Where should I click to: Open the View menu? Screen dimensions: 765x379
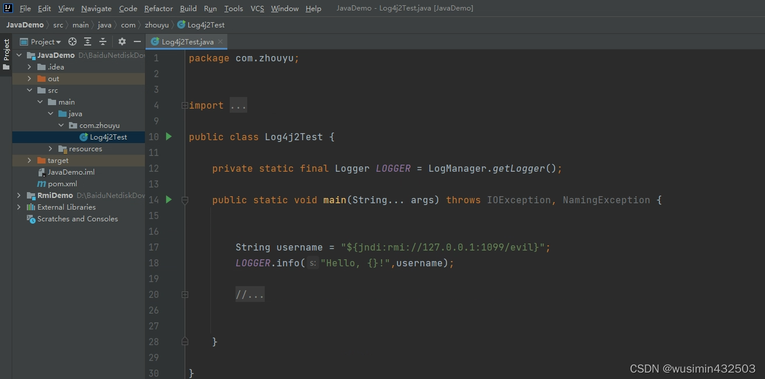point(66,9)
